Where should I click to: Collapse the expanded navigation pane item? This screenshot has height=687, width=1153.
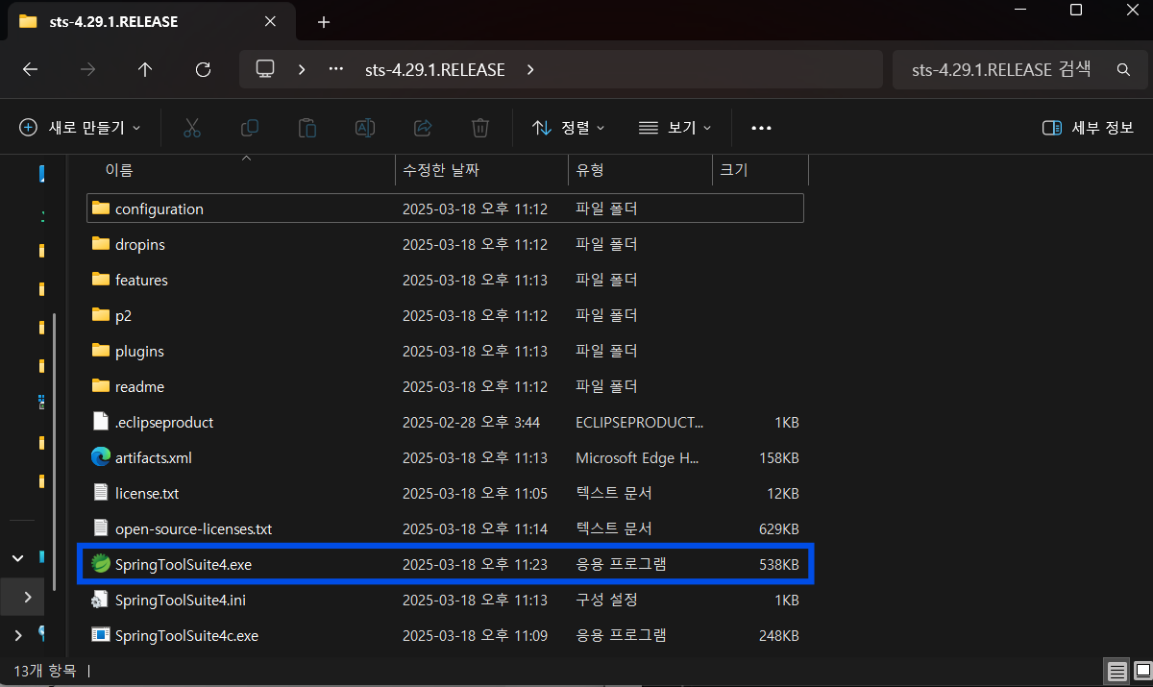coord(18,557)
